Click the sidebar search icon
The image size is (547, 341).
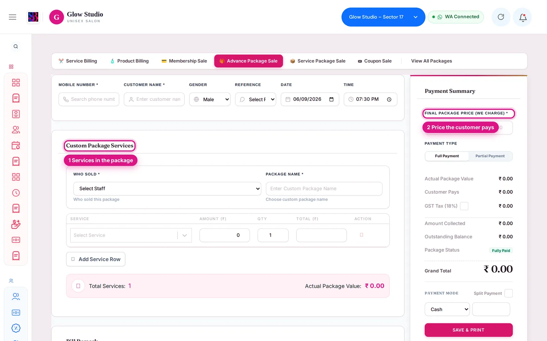pyautogui.click(x=16, y=46)
